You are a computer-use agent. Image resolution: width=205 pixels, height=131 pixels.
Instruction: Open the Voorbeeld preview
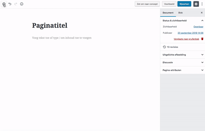click(169, 4)
